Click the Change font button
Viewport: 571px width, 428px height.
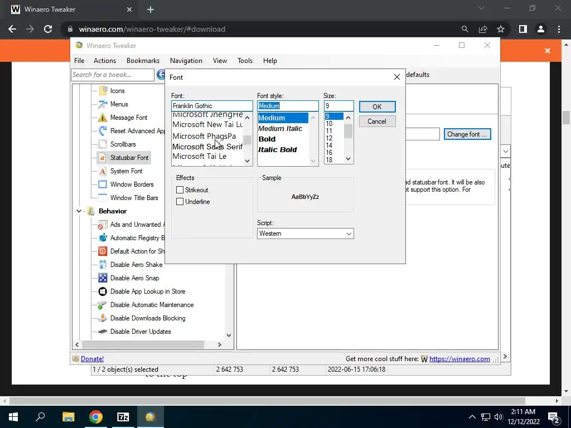467,134
